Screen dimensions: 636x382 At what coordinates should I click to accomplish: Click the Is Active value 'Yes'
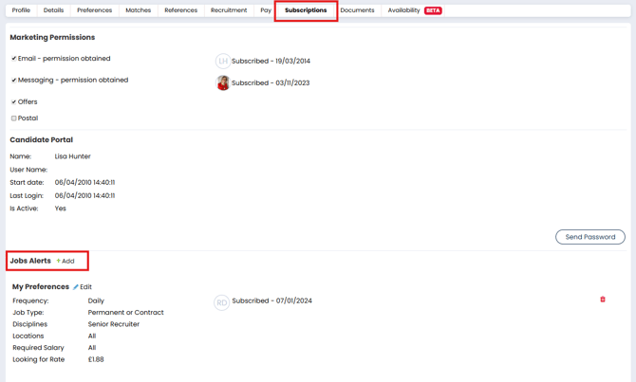tap(61, 209)
